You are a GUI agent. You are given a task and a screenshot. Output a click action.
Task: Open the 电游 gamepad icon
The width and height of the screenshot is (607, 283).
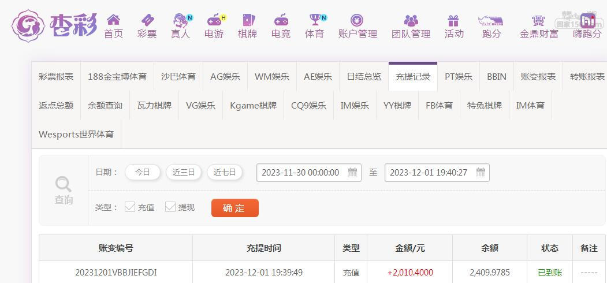[x=214, y=20]
